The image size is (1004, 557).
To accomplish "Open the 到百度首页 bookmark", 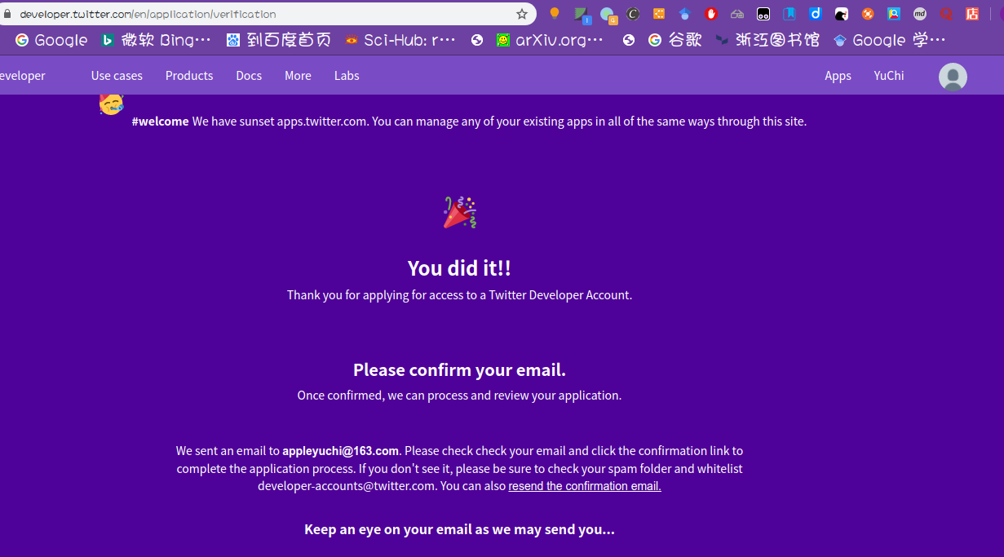I will click(x=279, y=40).
